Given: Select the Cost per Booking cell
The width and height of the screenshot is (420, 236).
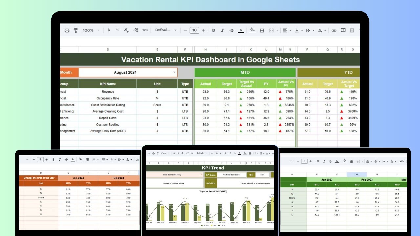Looking at the screenshot, I should coord(108,125).
